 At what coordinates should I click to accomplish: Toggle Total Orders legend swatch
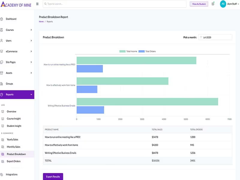[142, 51]
